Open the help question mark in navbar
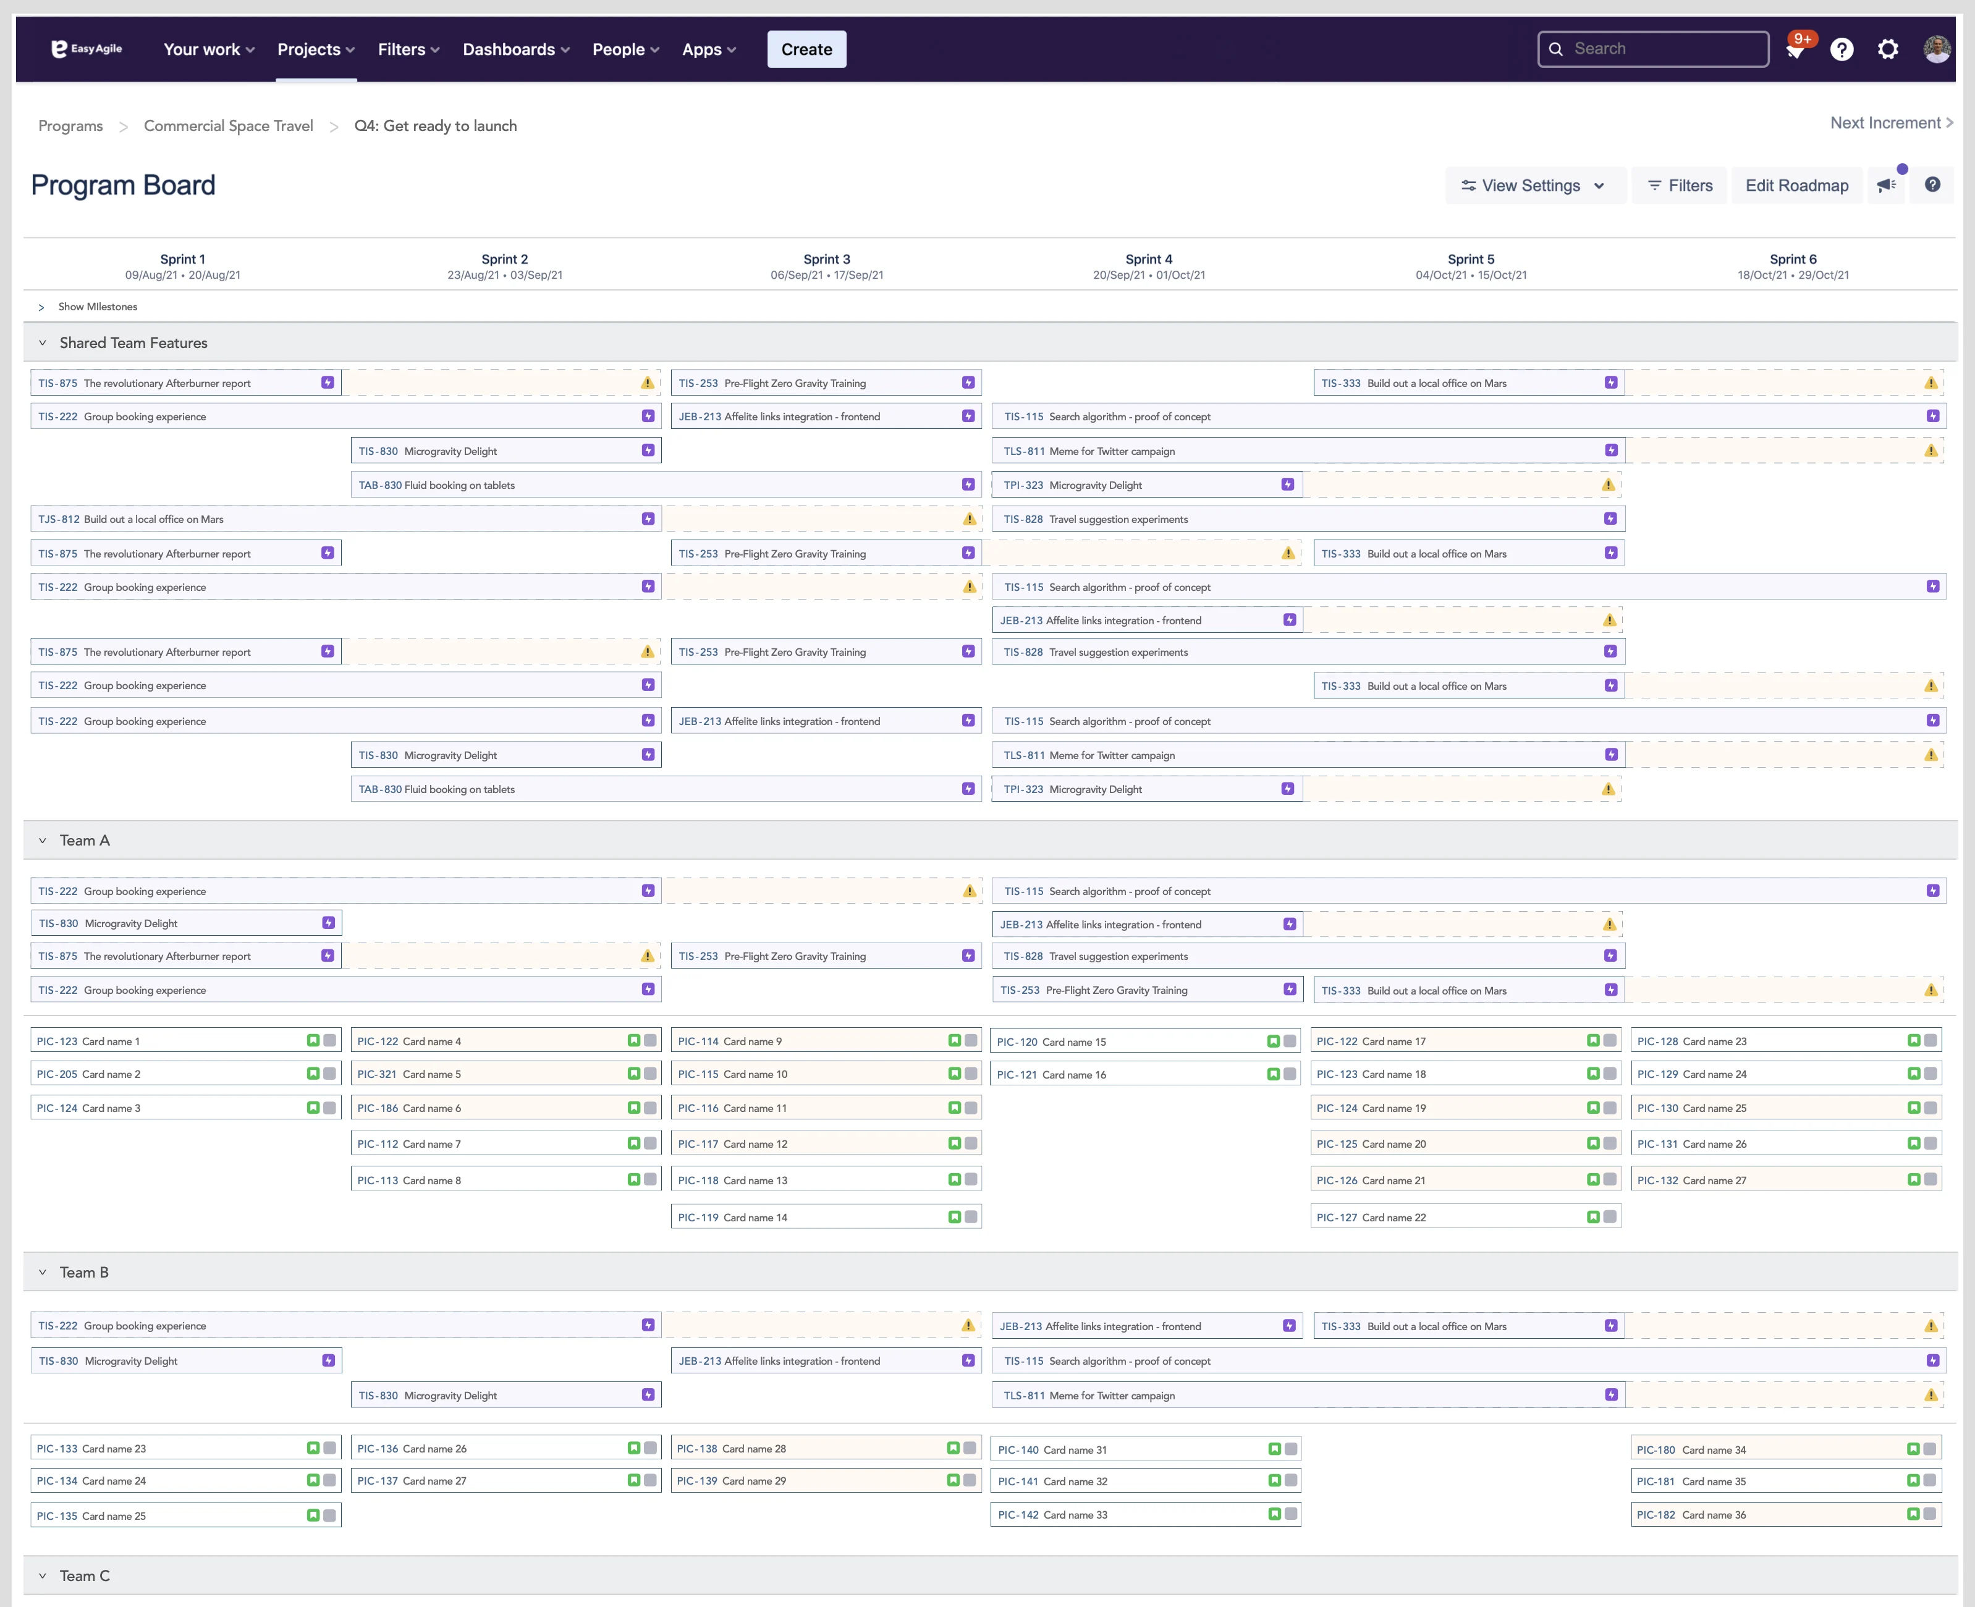 (x=1842, y=50)
